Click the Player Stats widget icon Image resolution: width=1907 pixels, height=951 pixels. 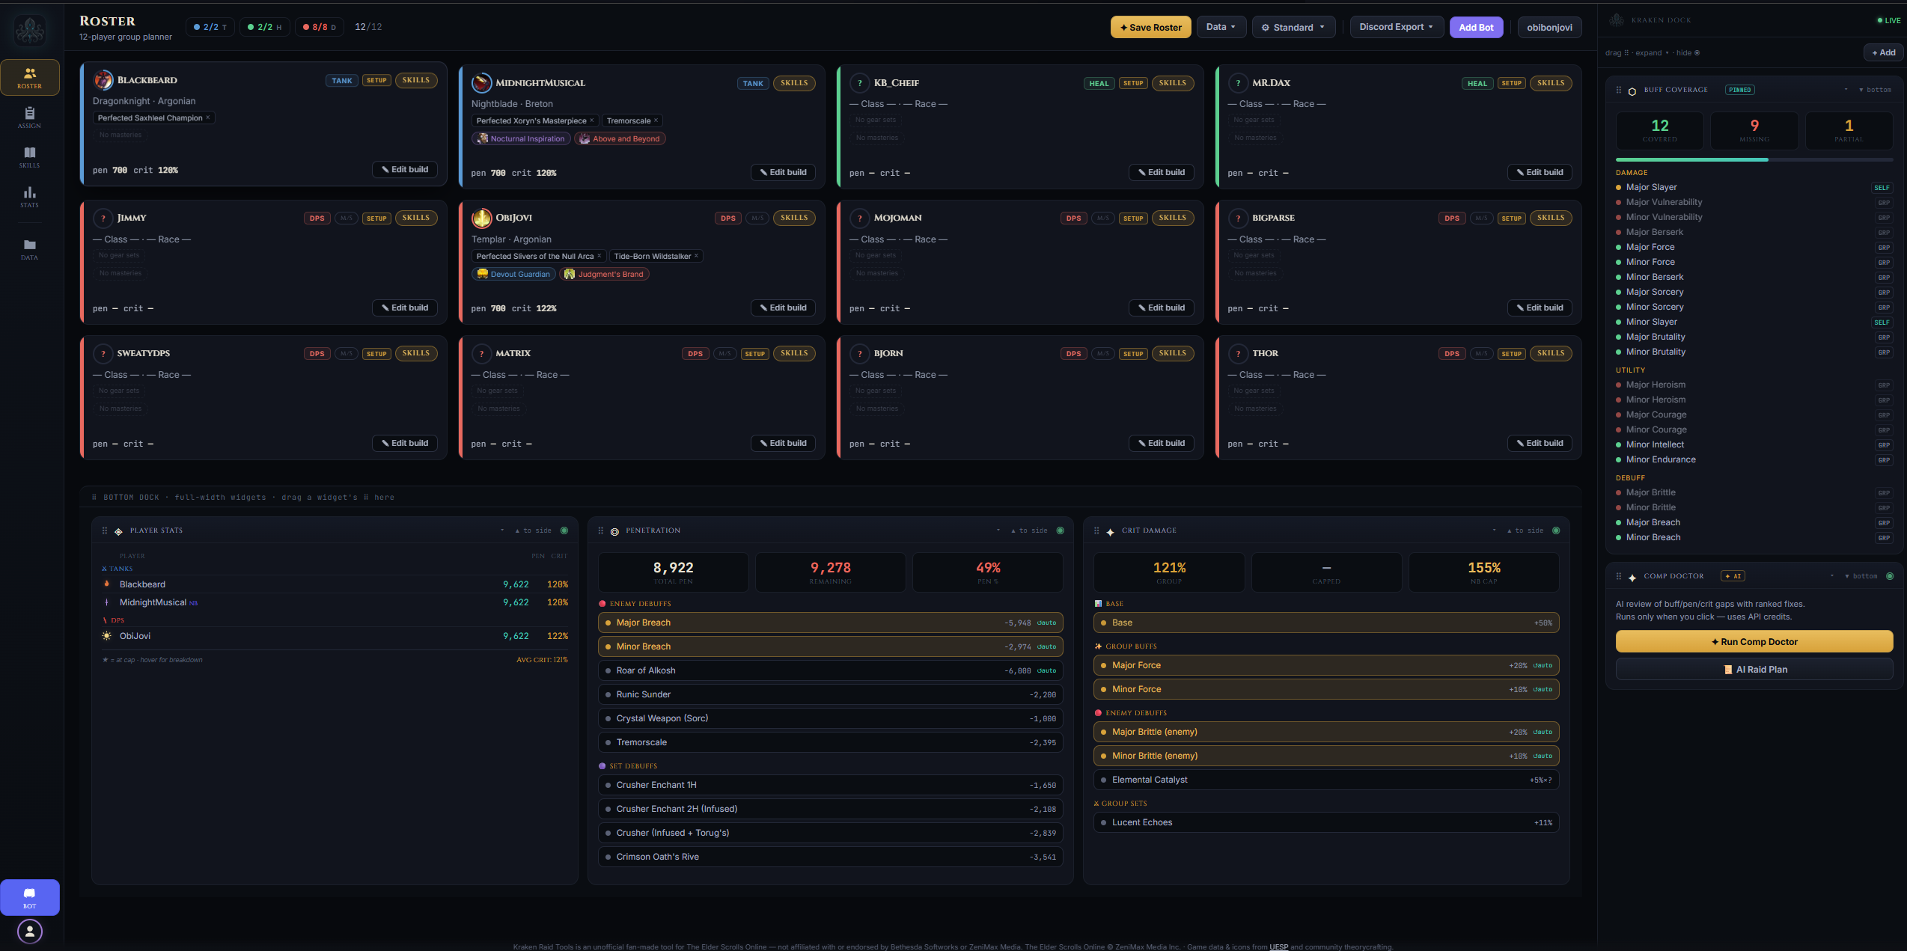pyautogui.click(x=118, y=531)
